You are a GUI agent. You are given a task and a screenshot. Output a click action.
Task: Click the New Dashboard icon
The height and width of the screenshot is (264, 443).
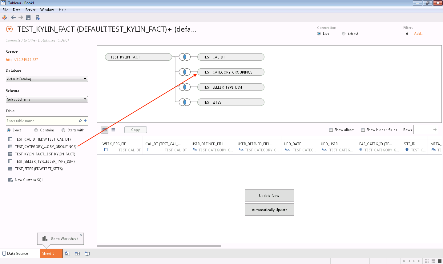click(78, 254)
